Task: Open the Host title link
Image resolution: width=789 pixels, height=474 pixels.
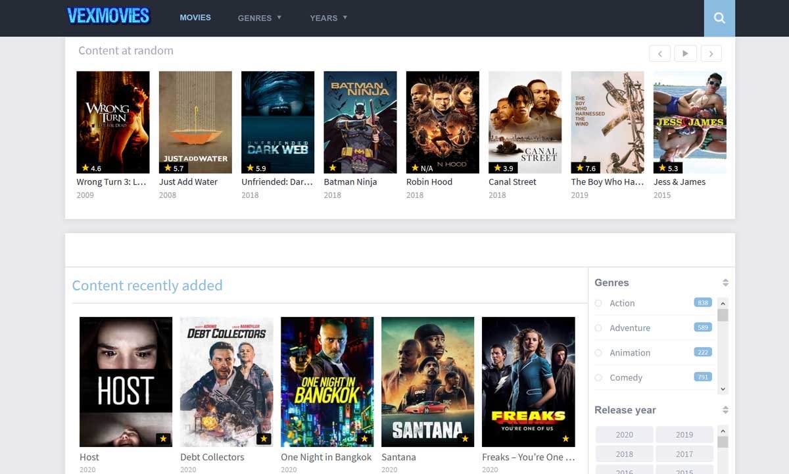Action: (x=89, y=457)
